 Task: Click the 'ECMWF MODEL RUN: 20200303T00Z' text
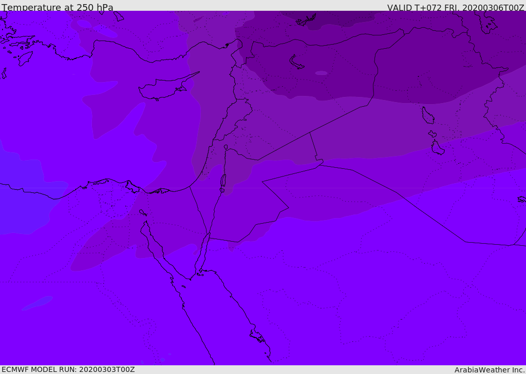point(68,369)
